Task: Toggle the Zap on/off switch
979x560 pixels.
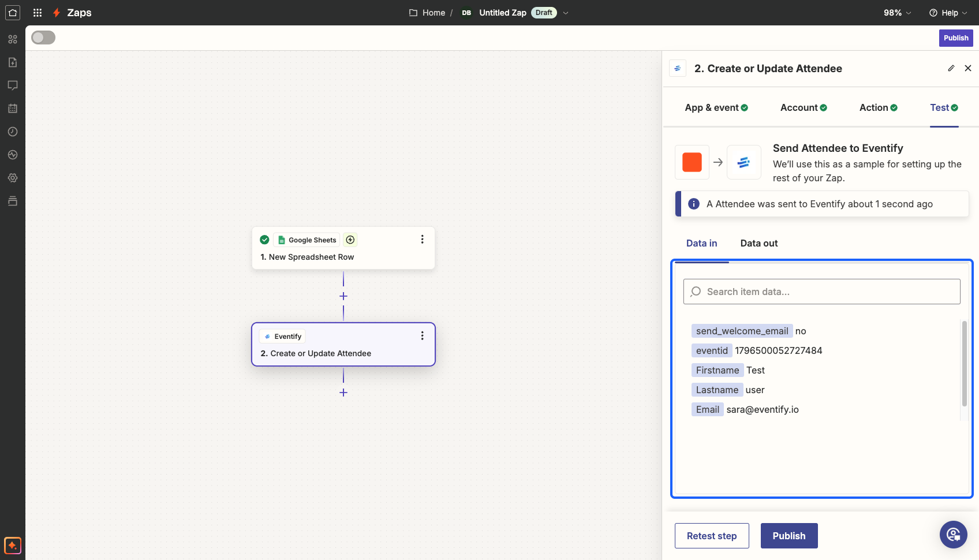Action: 43,38
